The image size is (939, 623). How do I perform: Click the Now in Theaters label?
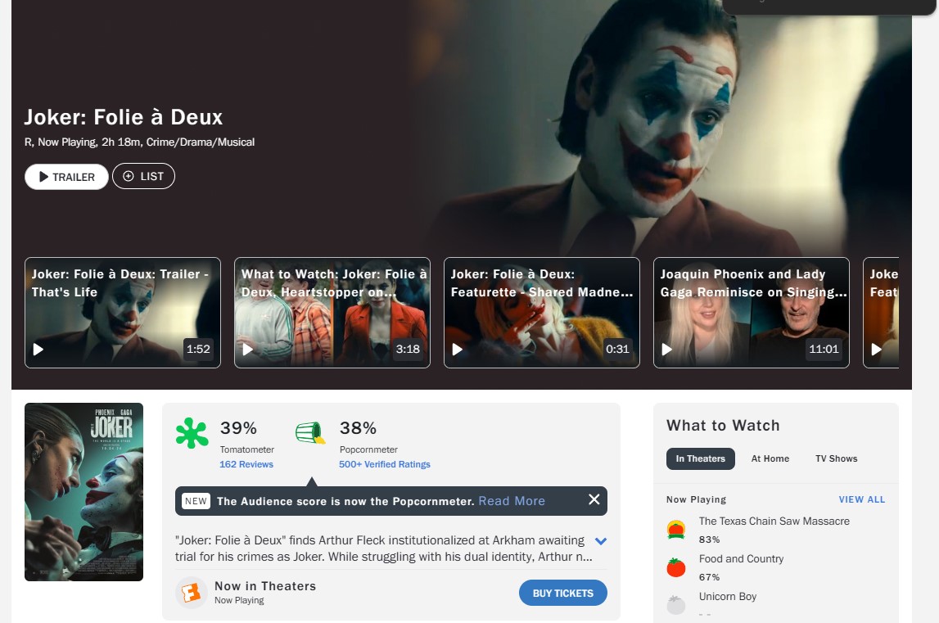point(265,586)
